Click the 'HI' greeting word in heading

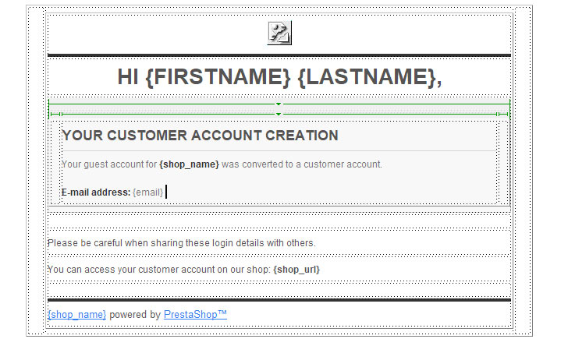pyautogui.click(x=128, y=77)
